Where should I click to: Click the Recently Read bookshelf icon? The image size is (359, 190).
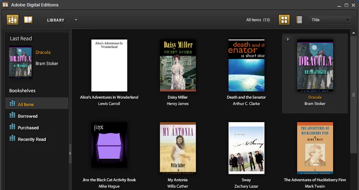tap(13, 138)
